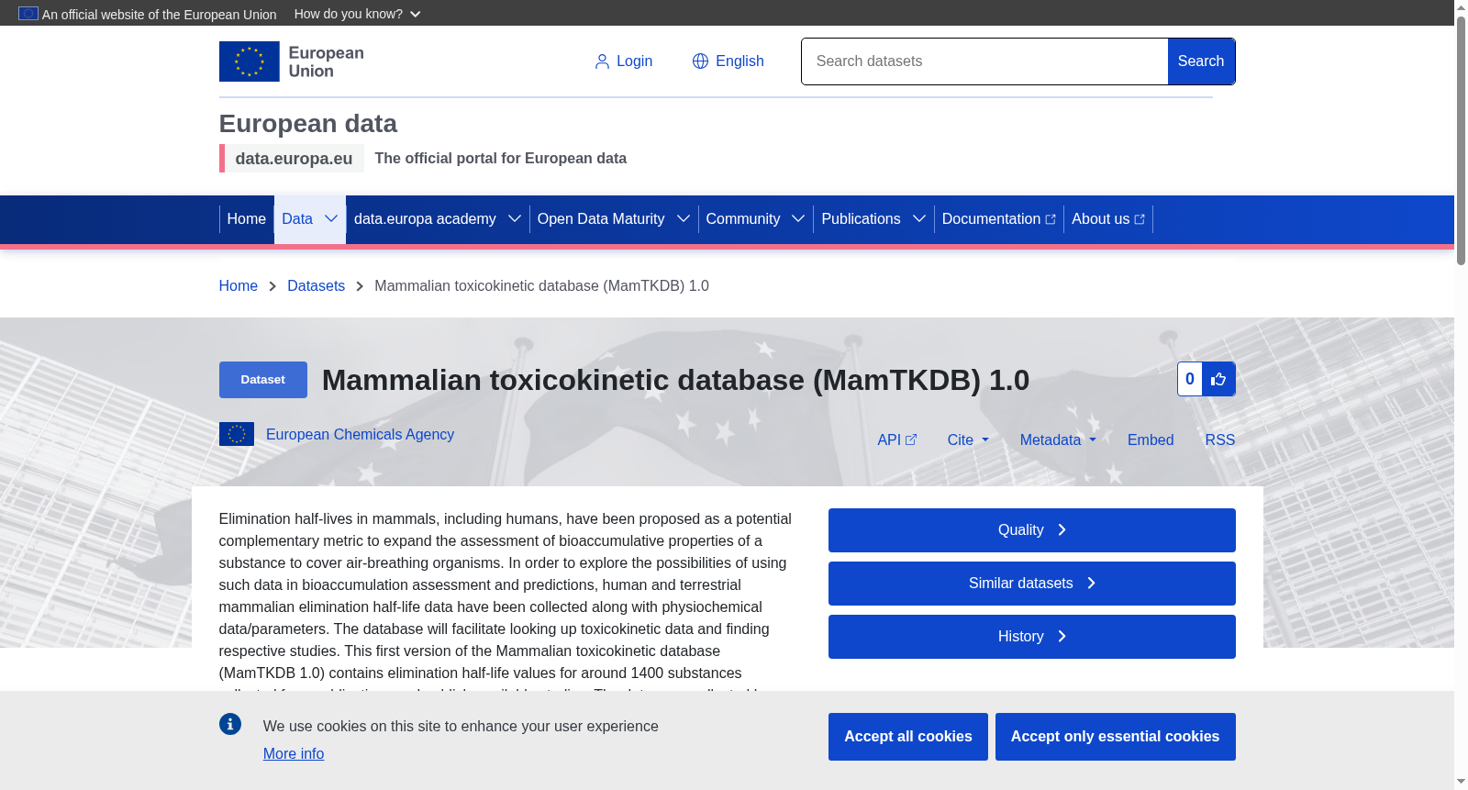Viewport: 1468px width, 790px height.
Task: Click More info cookie link
Action: coord(294,753)
